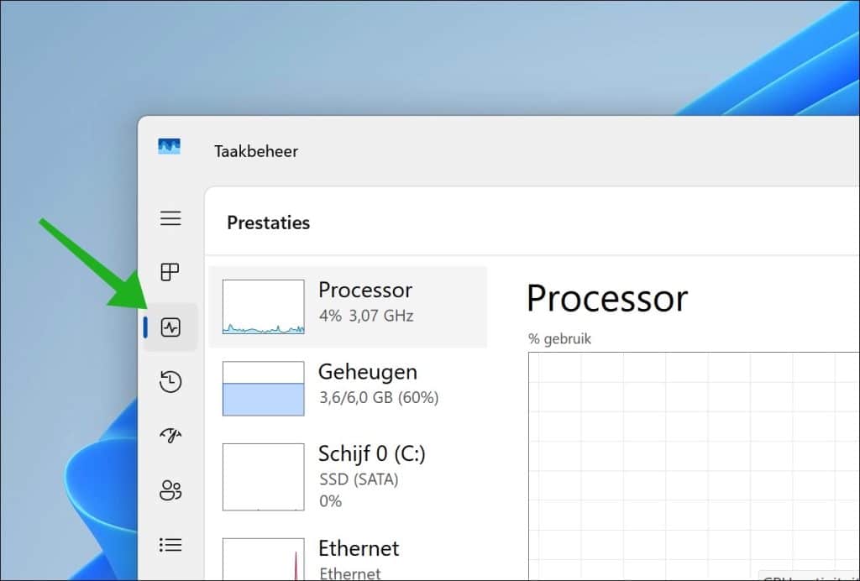Click the Ethernet mini throughput graph

pyautogui.click(x=263, y=558)
